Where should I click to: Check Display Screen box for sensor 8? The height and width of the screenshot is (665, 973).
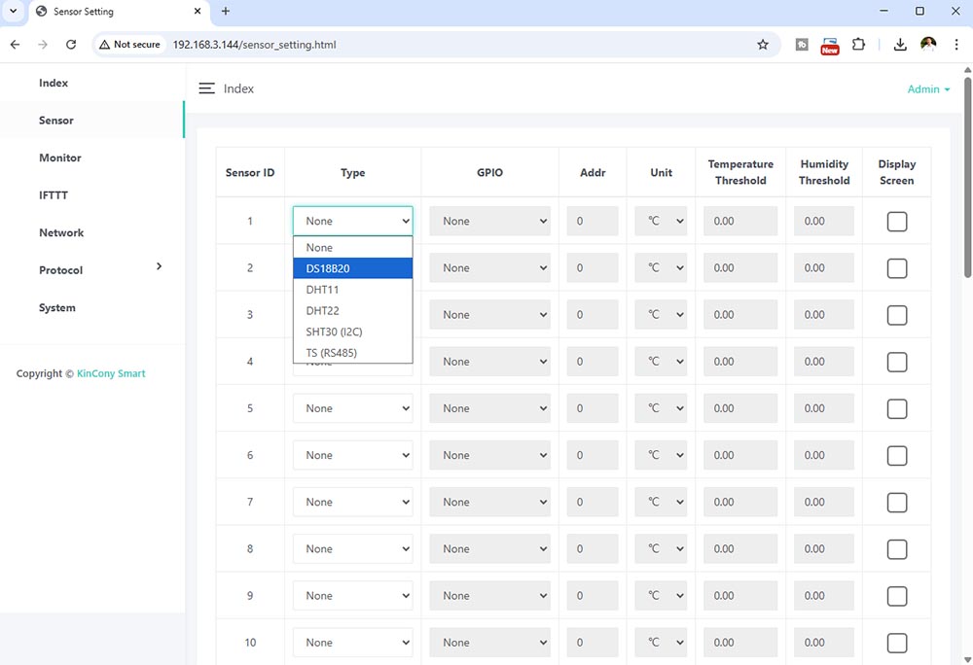coord(896,549)
